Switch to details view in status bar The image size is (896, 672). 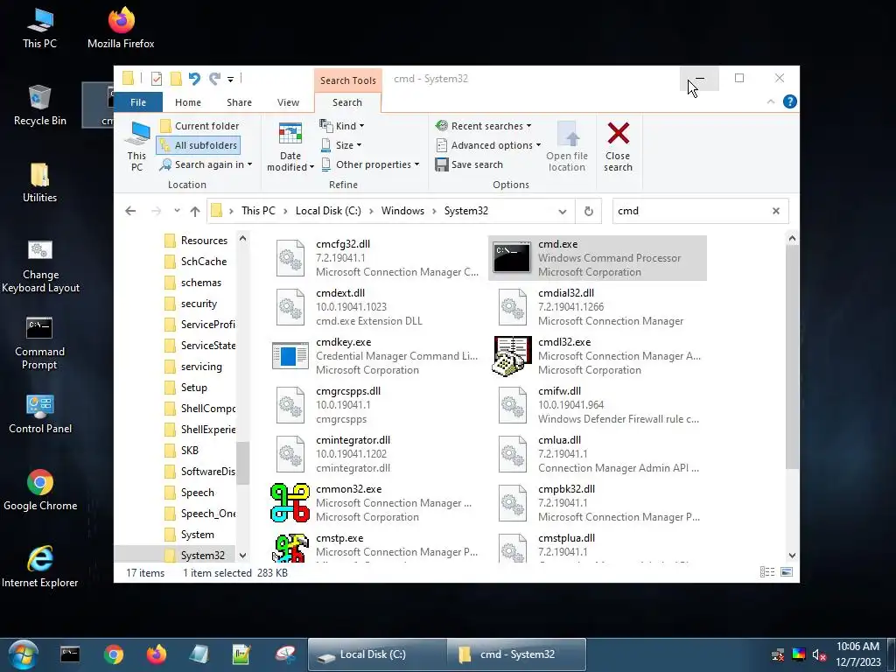point(767,572)
